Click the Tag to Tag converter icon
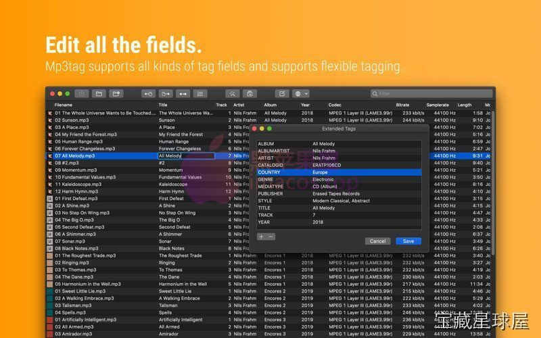 point(183,93)
